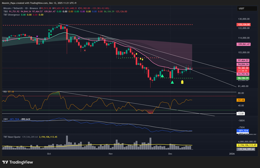The height and width of the screenshot is (168, 260).
Task: Click the green 86,184.39 price label
Action: click(x=243, y=78)
